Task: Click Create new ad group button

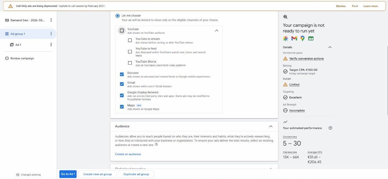Action: click(98, 174)
